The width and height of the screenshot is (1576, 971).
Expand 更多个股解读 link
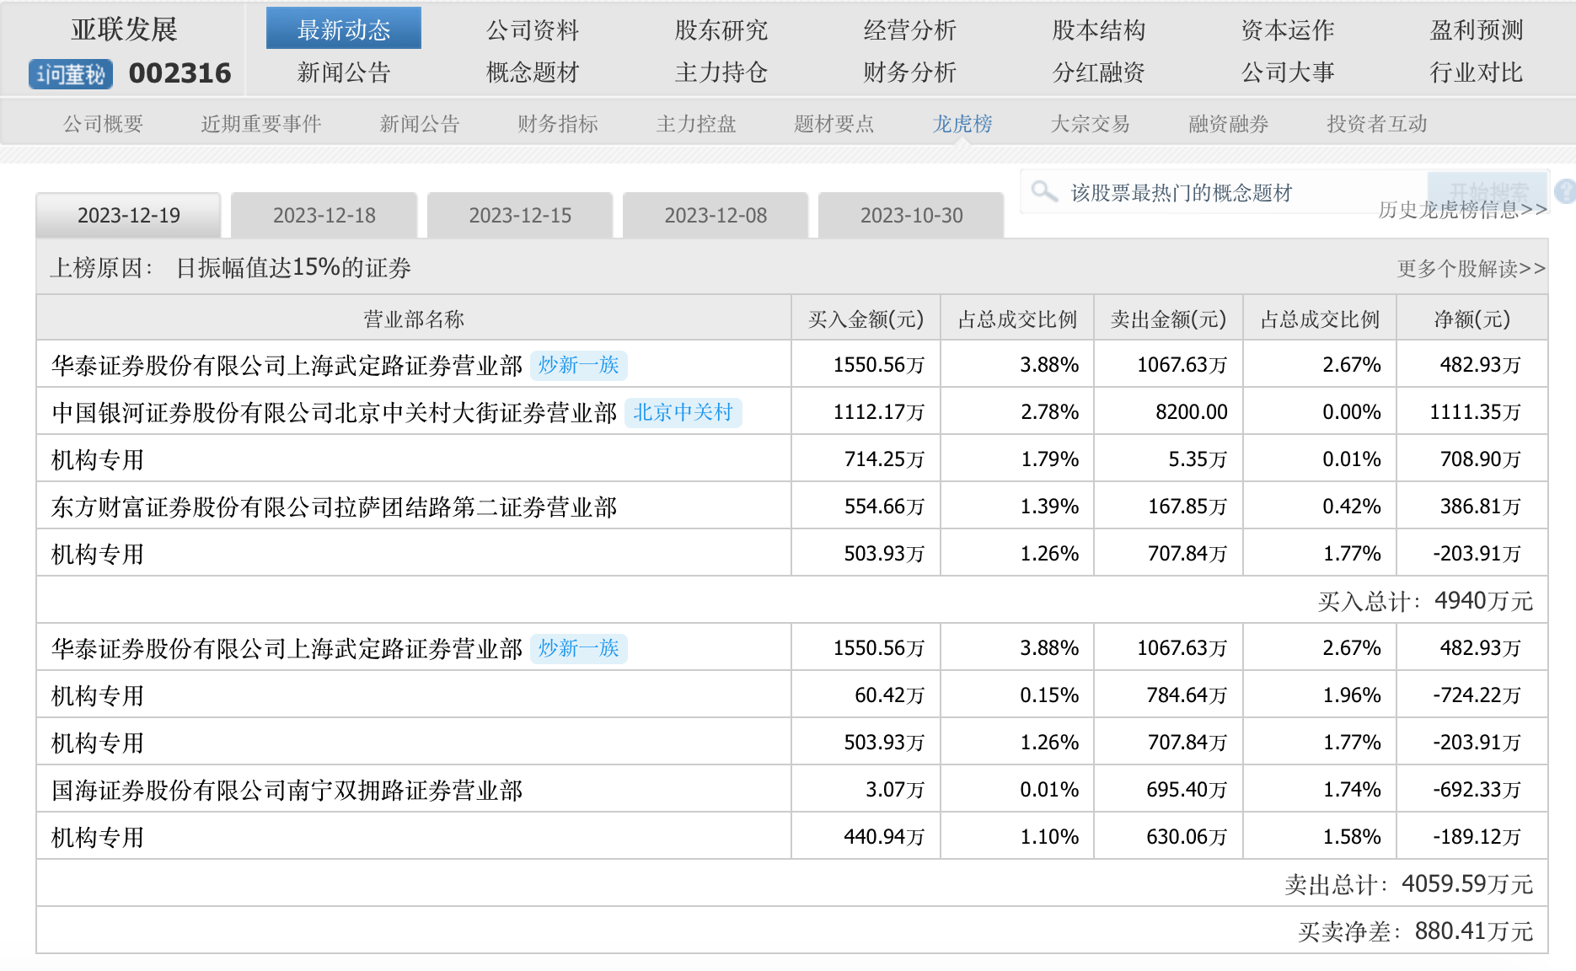(x=1471, y=269)
